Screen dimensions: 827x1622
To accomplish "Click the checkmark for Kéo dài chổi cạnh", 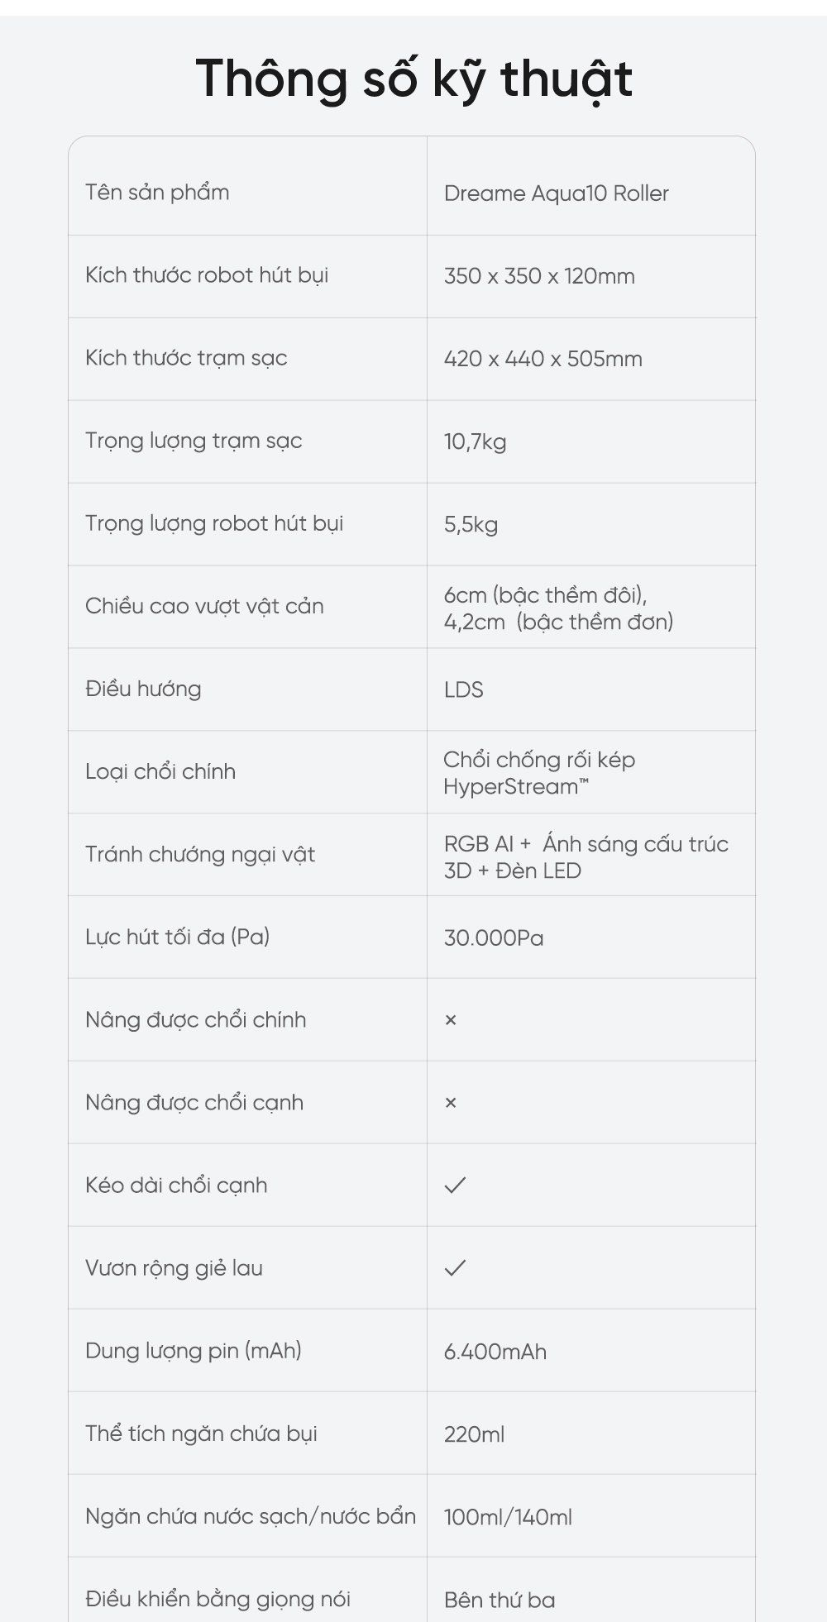I will tap(455, 1185).
